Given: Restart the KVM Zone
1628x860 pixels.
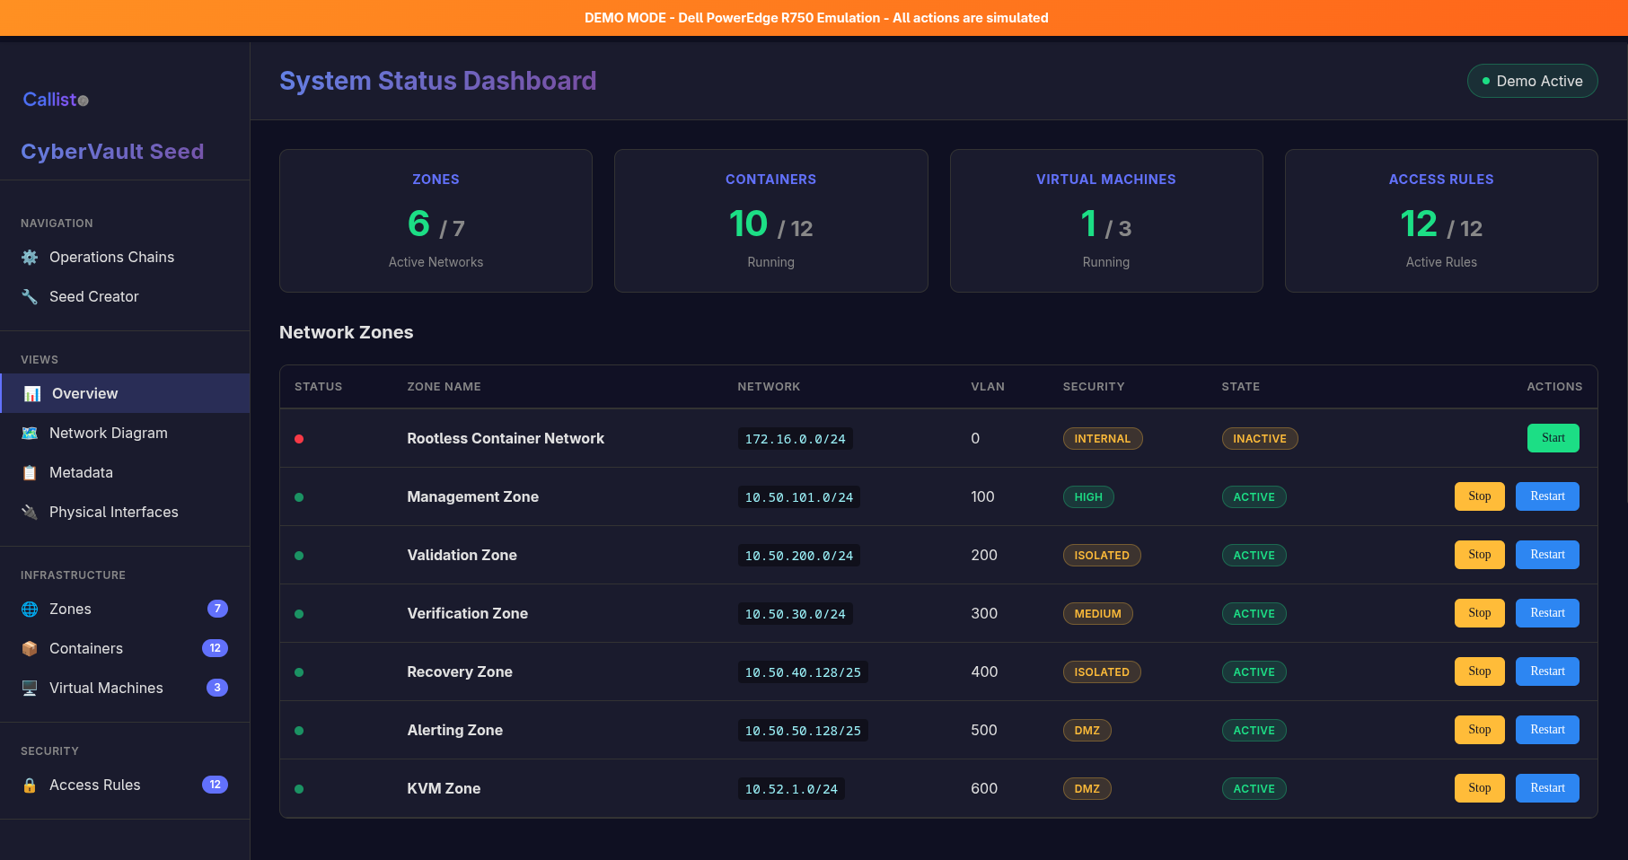Looking at the screenshot, I should 1547,787.
